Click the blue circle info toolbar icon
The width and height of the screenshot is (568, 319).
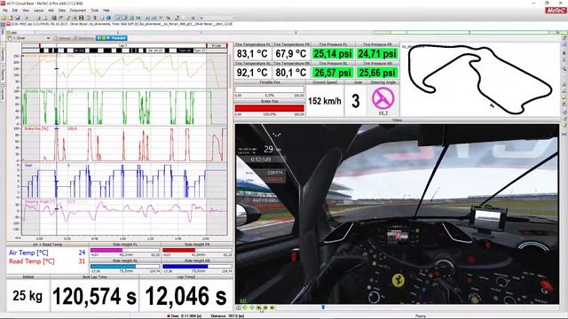point(108,18)
